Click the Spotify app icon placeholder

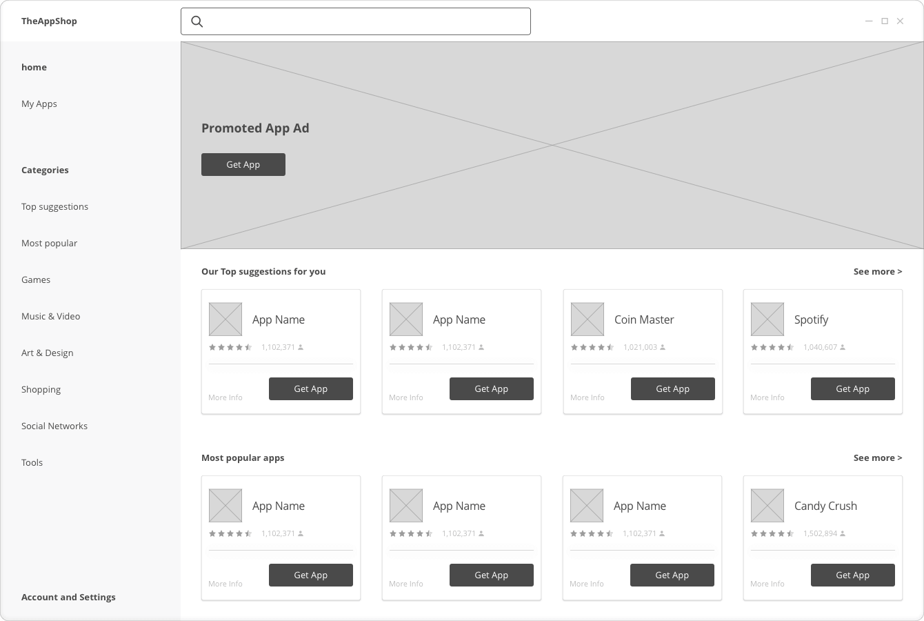click(x=767, y=319)
